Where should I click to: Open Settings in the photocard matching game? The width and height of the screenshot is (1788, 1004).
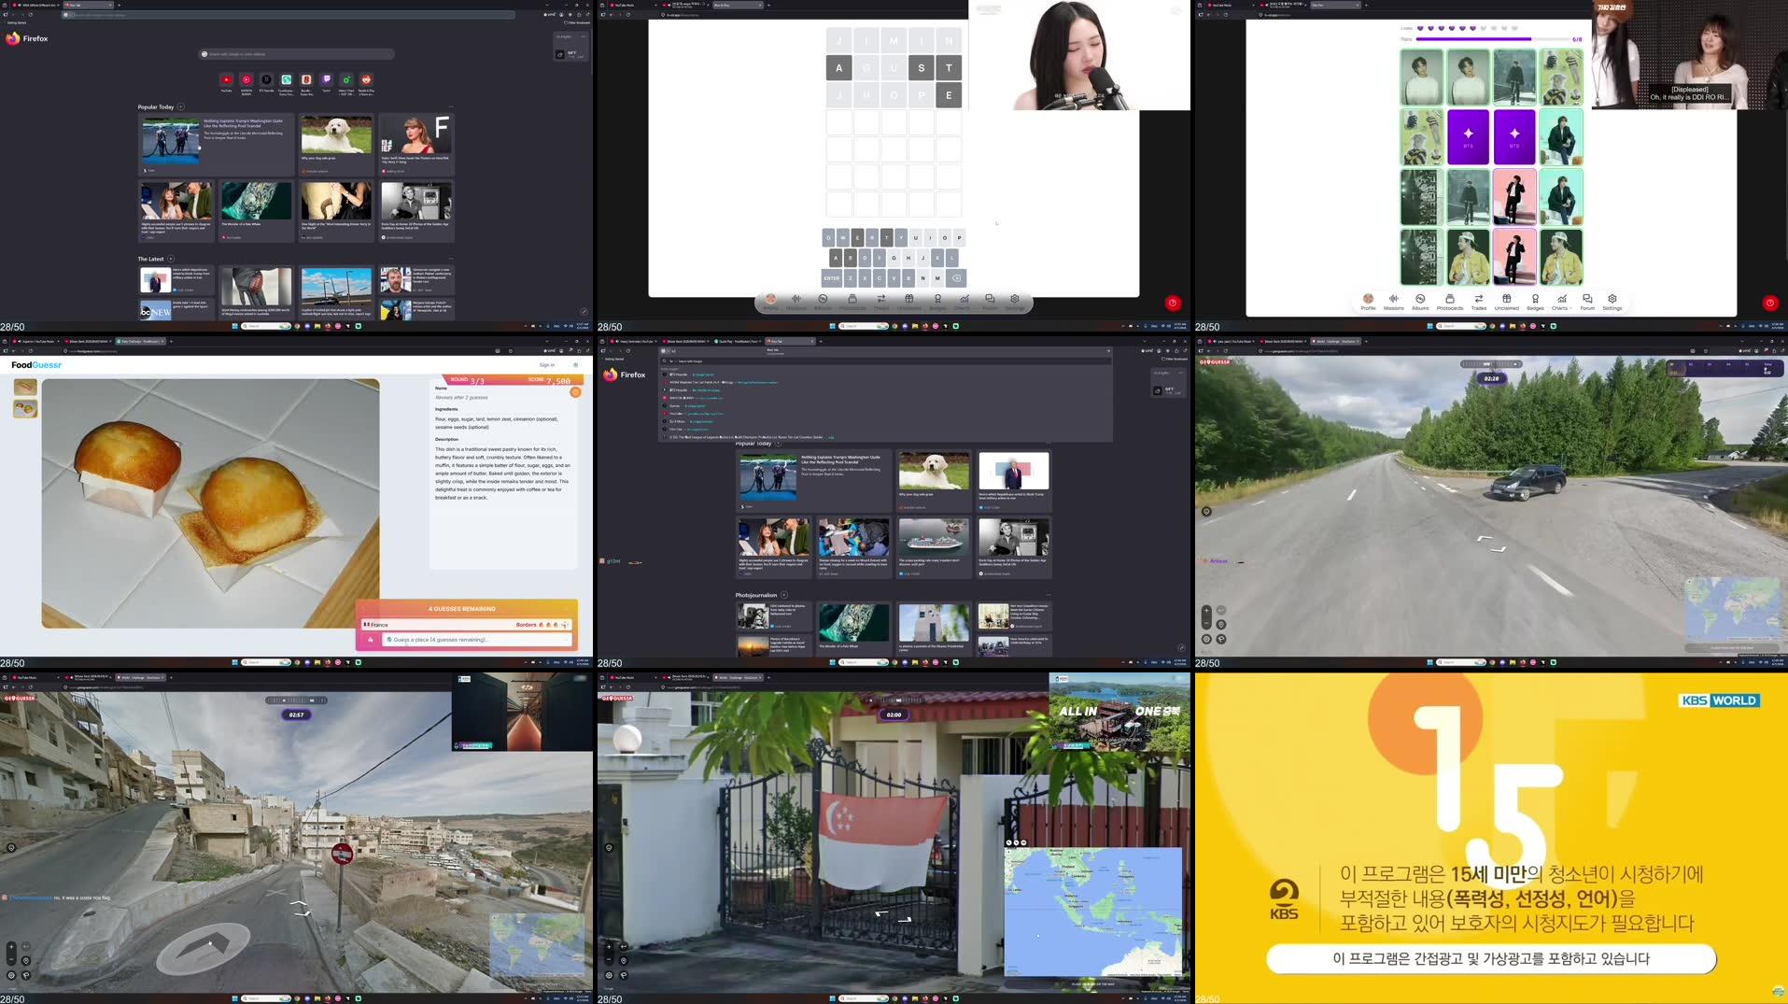[1612, 302]
